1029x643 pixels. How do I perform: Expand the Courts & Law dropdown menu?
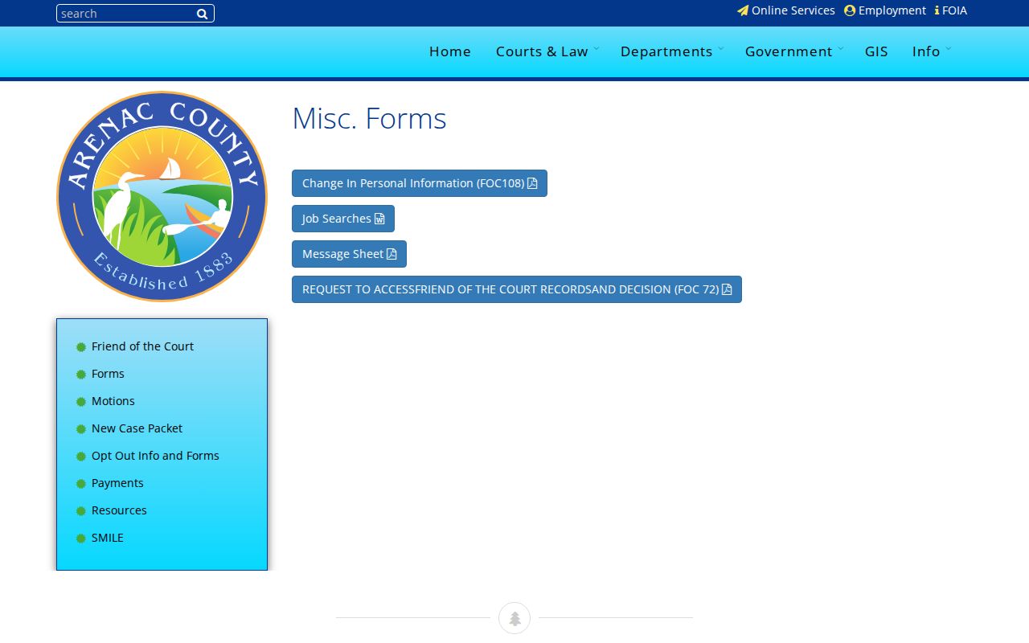(546, 51)
